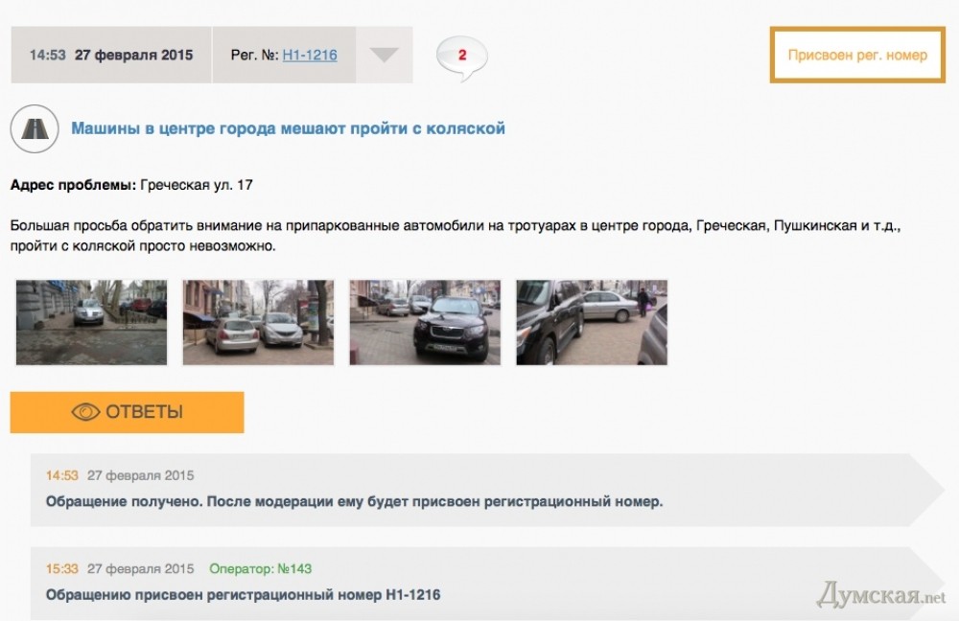Select the 'Обращение получено' response entry

pyautogui.click(x=487, y=491)
